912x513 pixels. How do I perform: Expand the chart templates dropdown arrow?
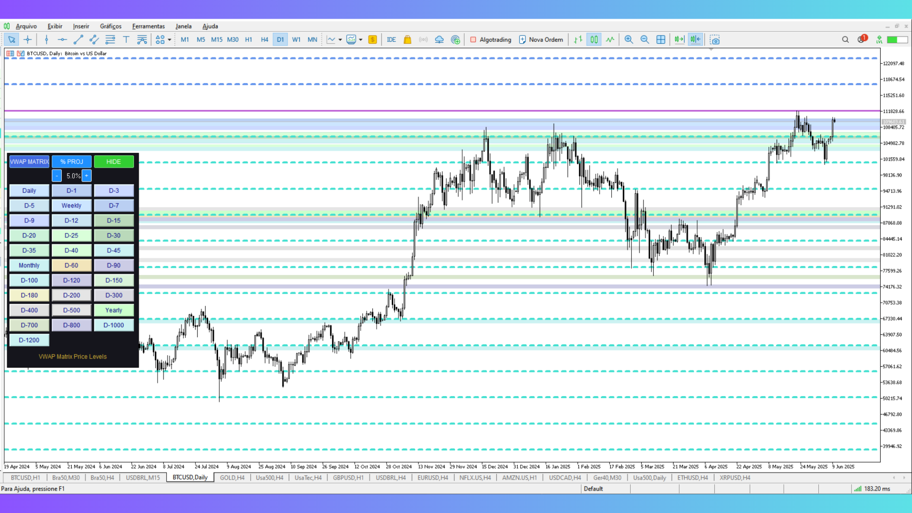click(361, 40)
